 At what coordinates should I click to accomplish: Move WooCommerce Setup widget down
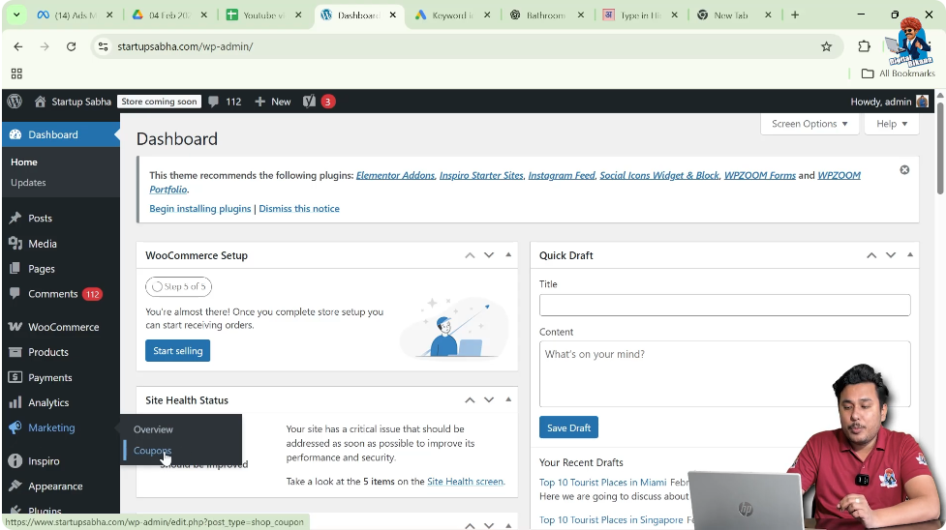pos(489,255)
